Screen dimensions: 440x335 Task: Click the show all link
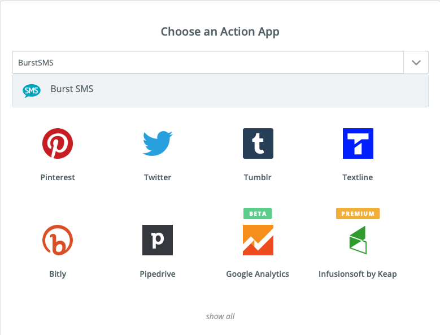click(220, 316)
